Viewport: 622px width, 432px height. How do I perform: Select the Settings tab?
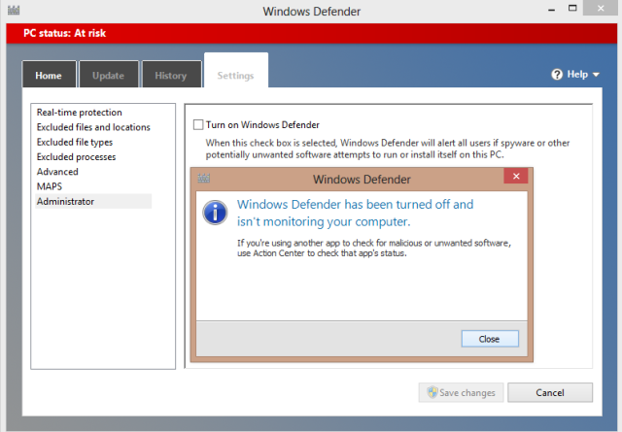[236, 71]
